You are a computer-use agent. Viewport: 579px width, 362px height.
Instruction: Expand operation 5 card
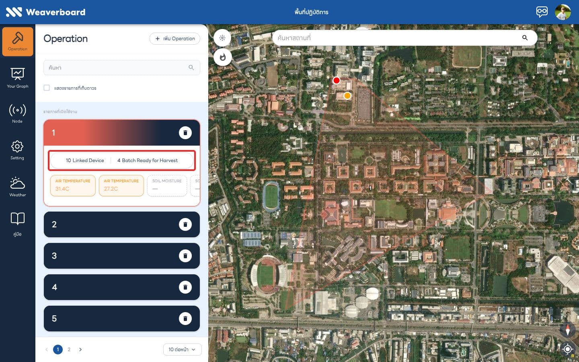(121, 319)
